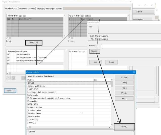This screenshot has height=135, width=161.
Task: Move field up with the up arrow icon
Action: click(9, 78)
